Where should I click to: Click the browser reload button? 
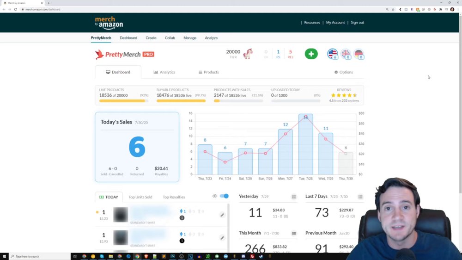[x=16, y=9]
